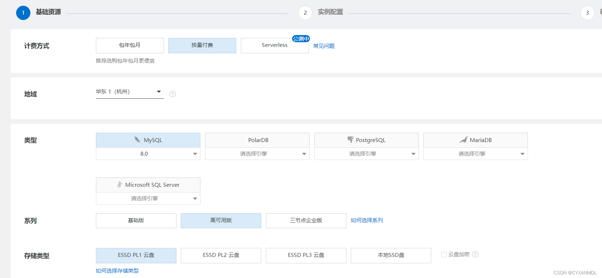Open the 如何选择存储类型 link

[117, 271]
